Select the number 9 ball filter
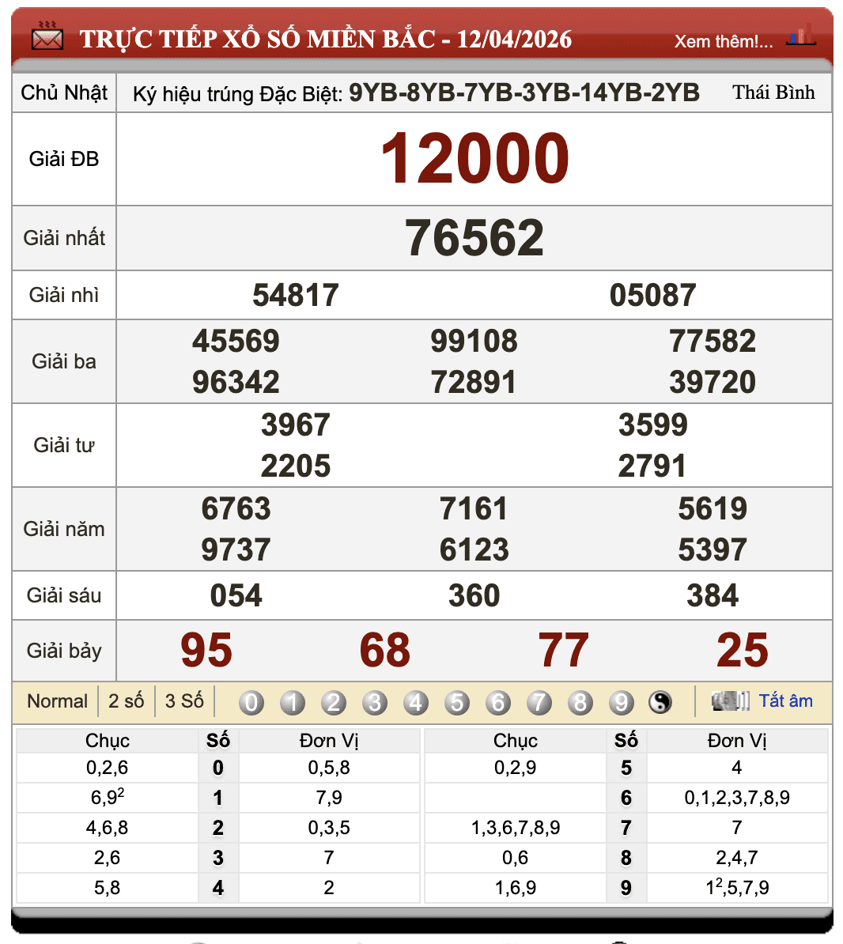This screenshot has width=843, height=944. (622, 702)
